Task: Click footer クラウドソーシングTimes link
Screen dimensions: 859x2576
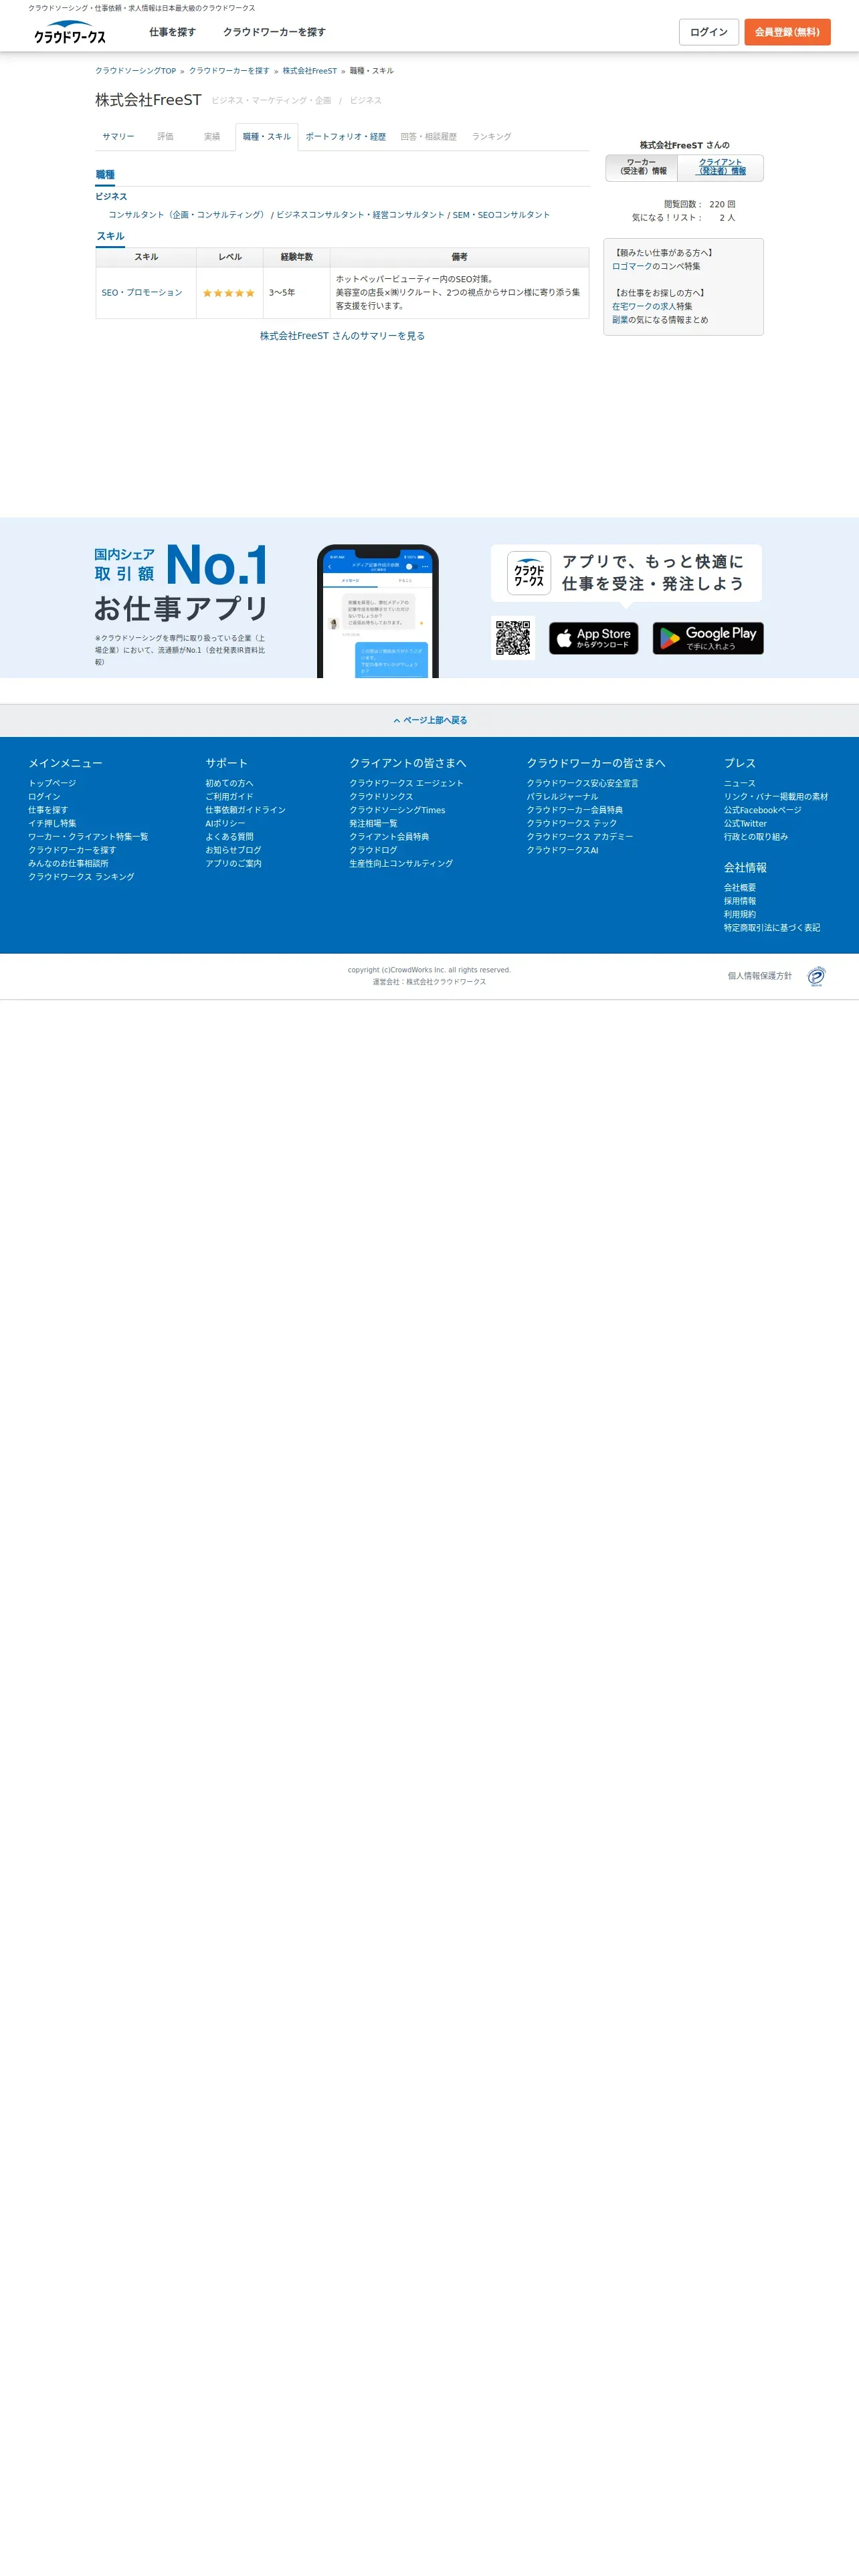Action: 397,810
